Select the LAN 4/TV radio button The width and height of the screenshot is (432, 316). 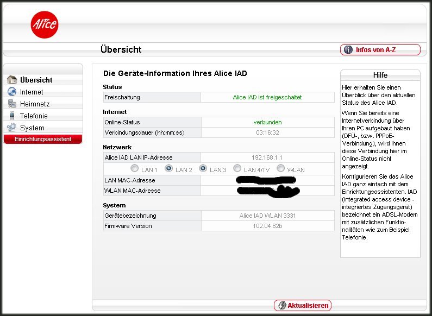coord(237,169)
